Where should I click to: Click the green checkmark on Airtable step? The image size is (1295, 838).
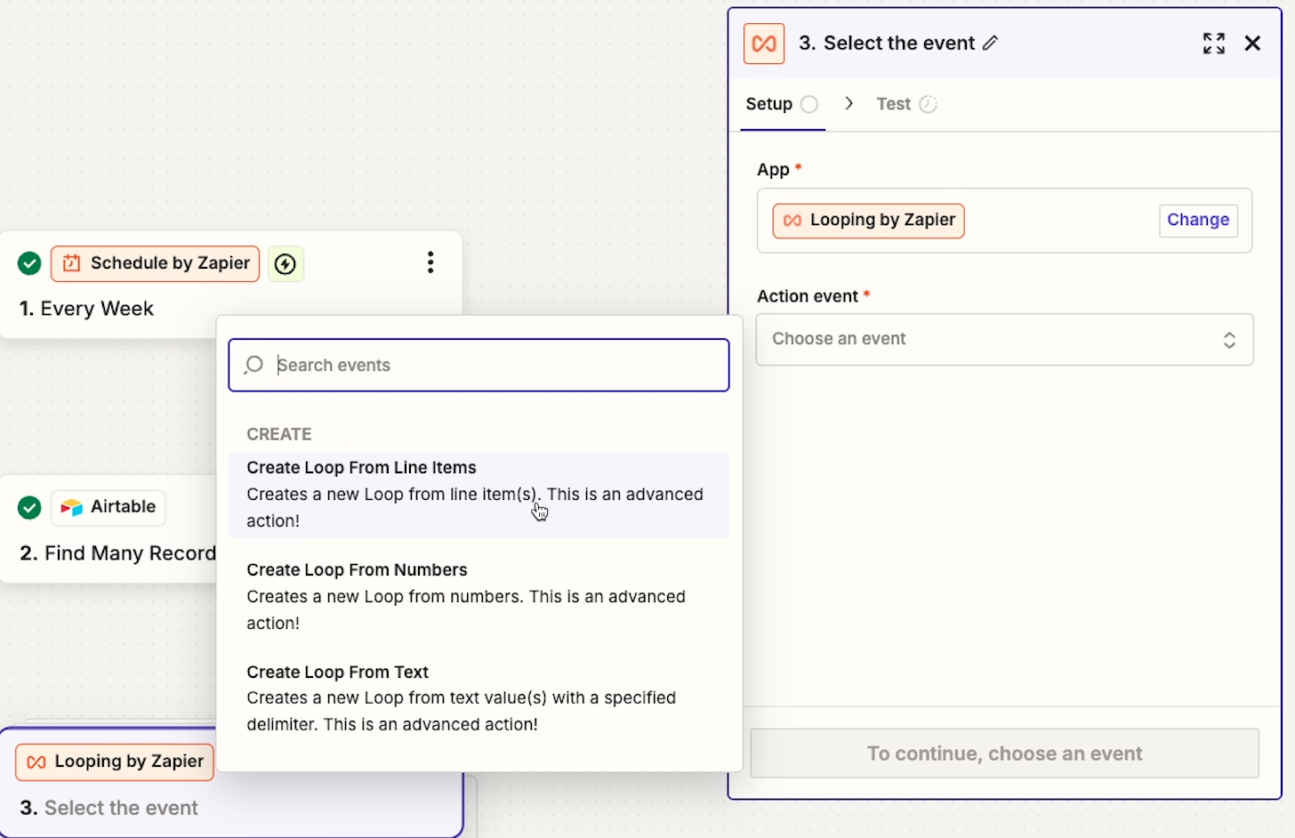pos(29,507)
